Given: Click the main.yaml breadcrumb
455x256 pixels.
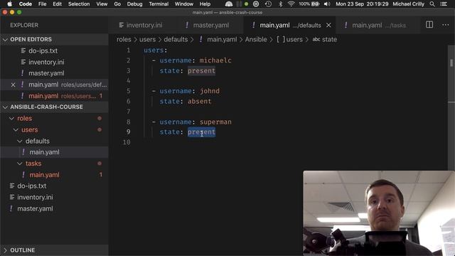Looking at the screenshot, I should click(222, 40).
